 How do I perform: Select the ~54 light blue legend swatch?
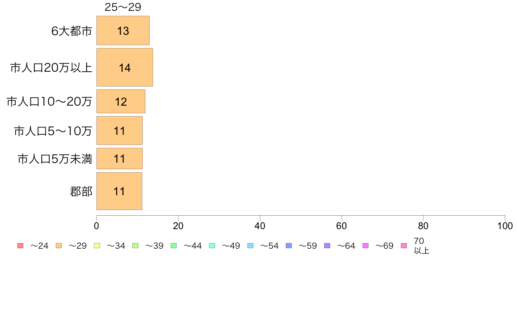pyautogui.click(x=250, y=246)
